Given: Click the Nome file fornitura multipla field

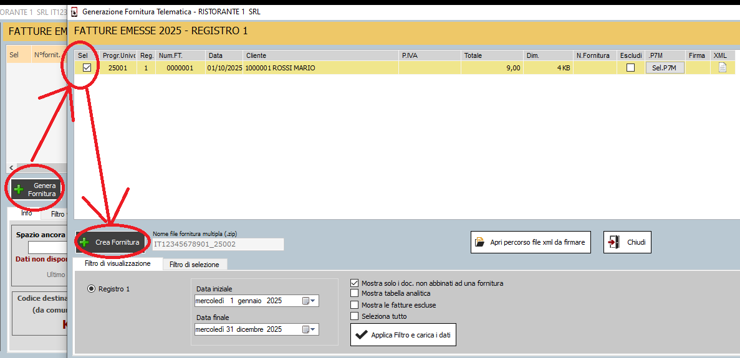Looking at the screenshot, I should (218, 245).
